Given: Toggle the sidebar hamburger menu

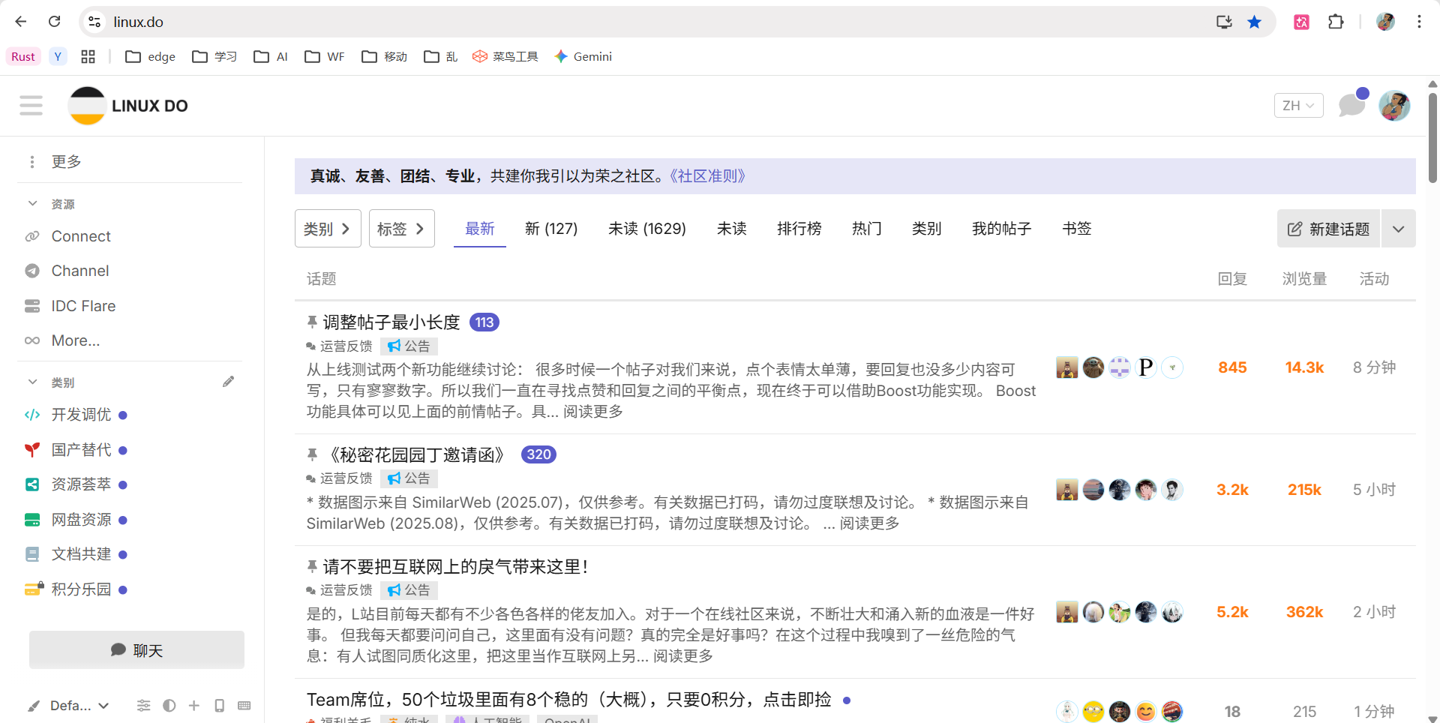Looking at the screenshot, I should pyautogui.click(x=31, y=106).
